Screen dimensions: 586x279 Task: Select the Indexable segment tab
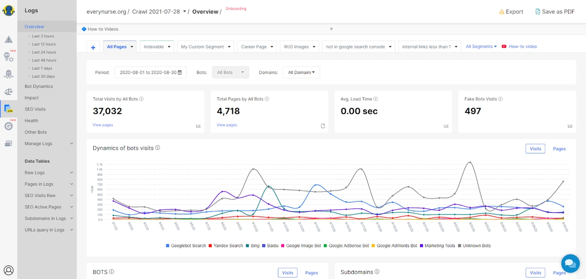click(x=157, y=47)
